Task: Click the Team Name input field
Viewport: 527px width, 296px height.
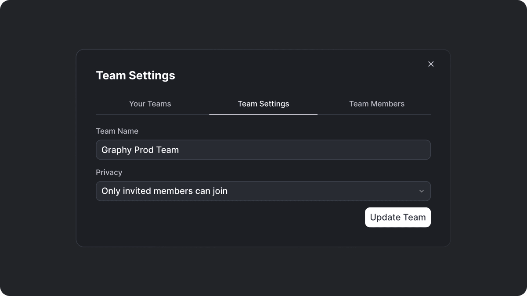Action: [x=263, y=150]
